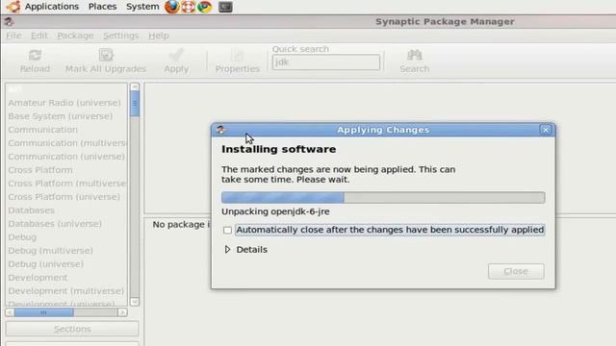Click the Synaptic window title icon

coord(9,21)
